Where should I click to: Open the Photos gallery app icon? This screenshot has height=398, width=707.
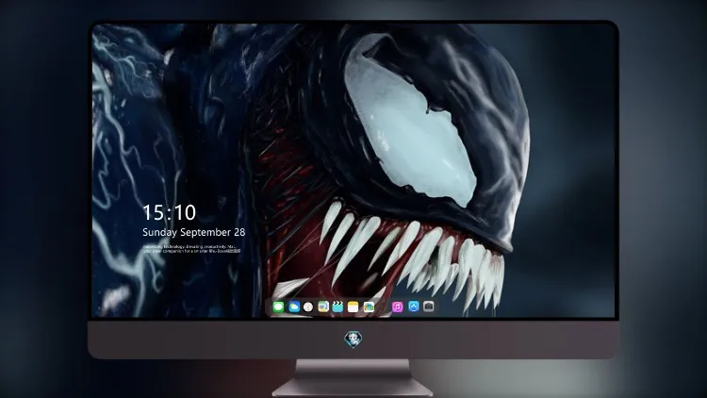369,307
